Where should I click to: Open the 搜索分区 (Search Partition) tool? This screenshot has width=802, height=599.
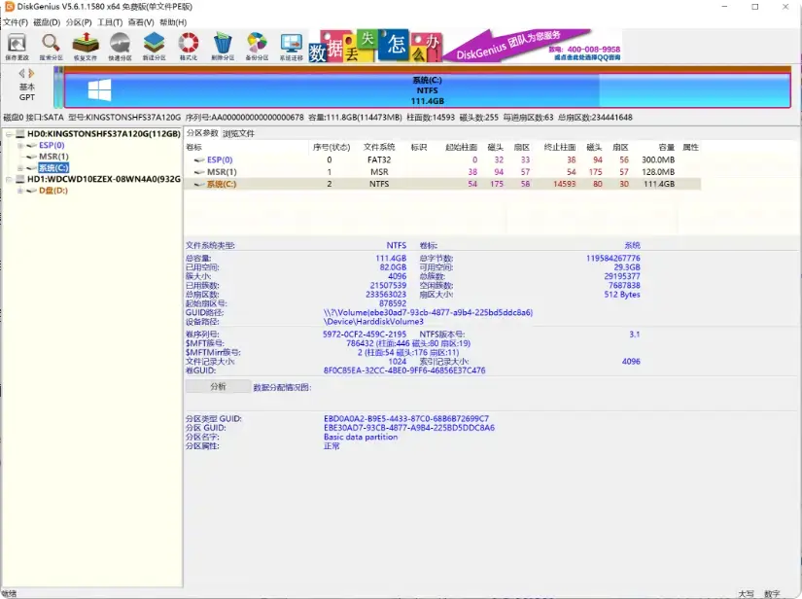51,44
